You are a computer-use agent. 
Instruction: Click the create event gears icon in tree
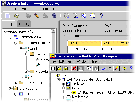[x=37, y=60]
